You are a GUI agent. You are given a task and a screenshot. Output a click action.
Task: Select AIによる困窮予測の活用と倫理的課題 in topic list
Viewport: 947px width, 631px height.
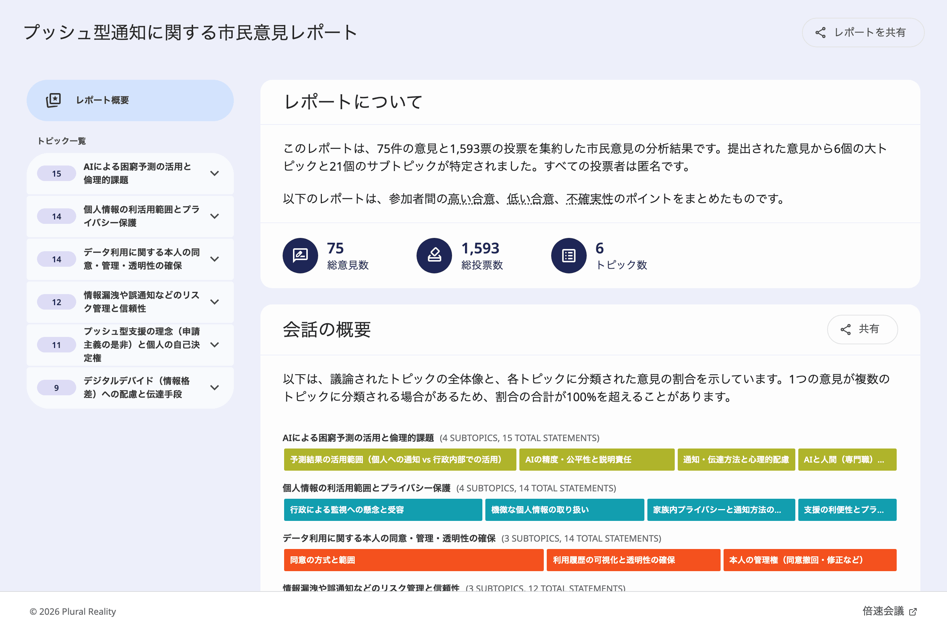130,173
